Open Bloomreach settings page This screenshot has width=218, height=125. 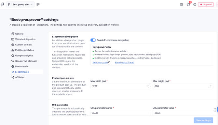tap(26, 67)
